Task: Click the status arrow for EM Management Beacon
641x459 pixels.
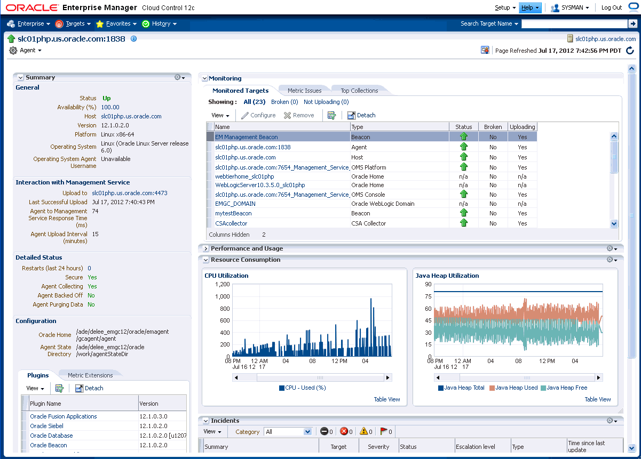Action: (464, 137)
